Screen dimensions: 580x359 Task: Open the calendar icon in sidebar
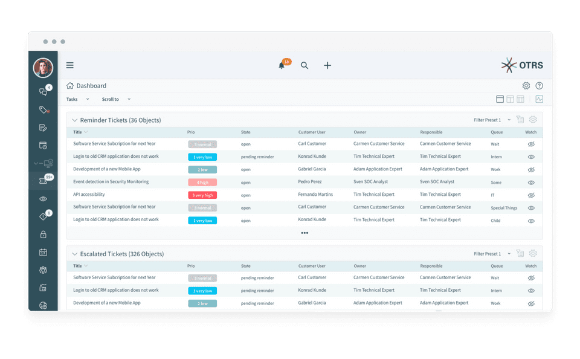coord(43,252)
